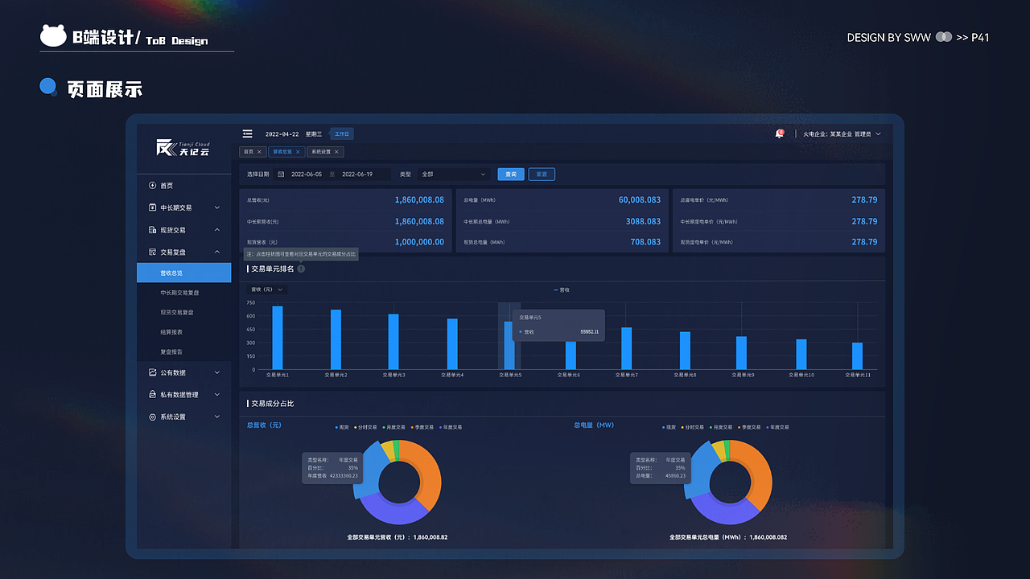This screenshot has width=1030, height=579.
Task: Open the 营收（元） metric dropdown
Action: (267, 289)
